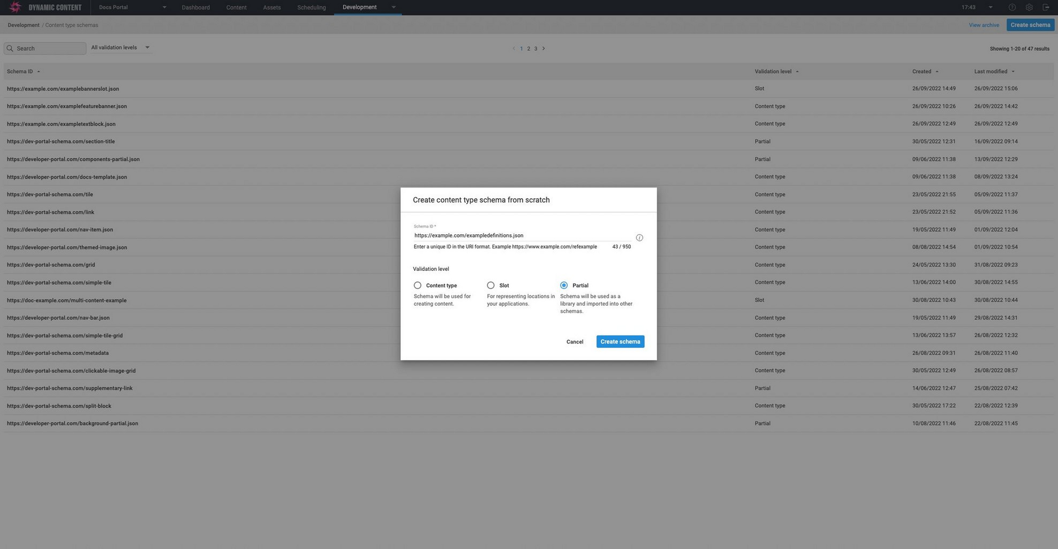Open dev-portal-schema.com/link row

(x=528, y=212)
